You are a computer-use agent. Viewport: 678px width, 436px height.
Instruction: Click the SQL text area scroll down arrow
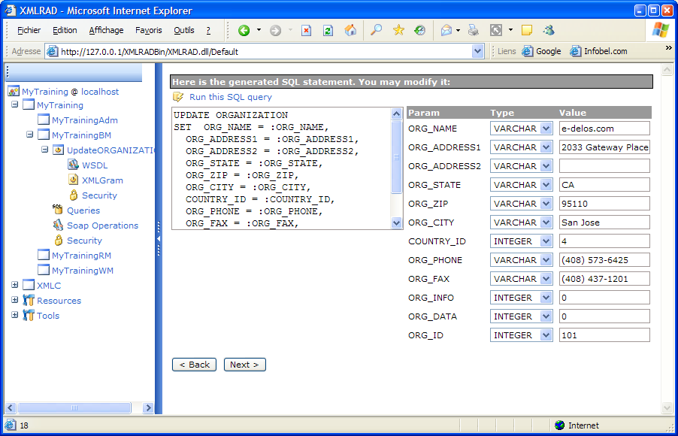click(397, 223)
